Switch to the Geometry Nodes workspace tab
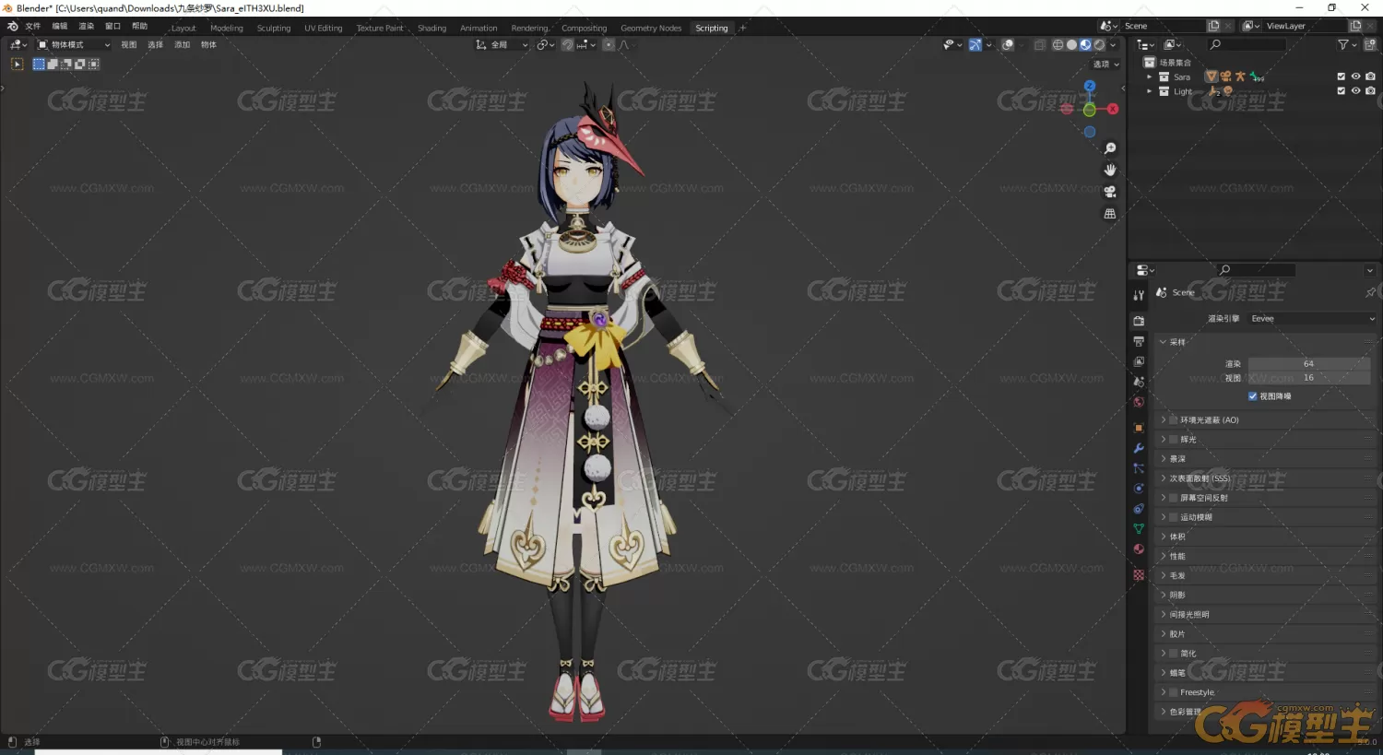1383x755 pixels. click(651, 29)
